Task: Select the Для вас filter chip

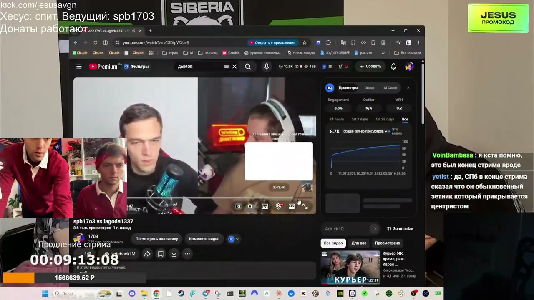Action: [359, 243]
